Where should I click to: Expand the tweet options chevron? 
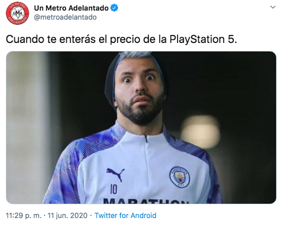click(273, 7)
